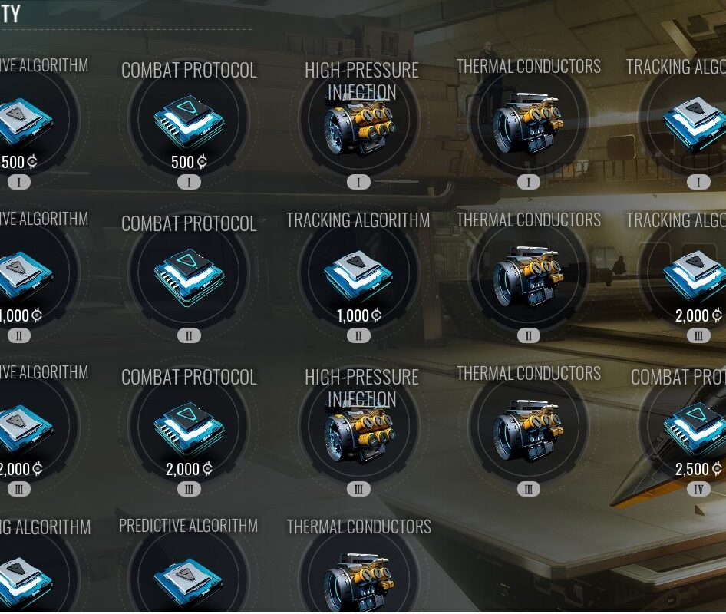Click the tier I High-Pressure Injection engine
The image size is (726, 614).
point(359,121)
